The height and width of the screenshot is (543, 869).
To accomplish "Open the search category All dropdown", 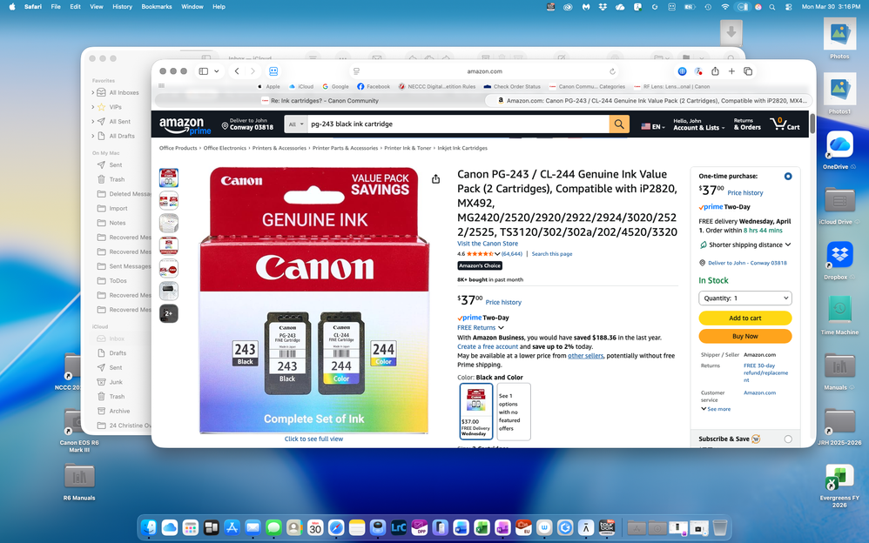I will 297,124.
